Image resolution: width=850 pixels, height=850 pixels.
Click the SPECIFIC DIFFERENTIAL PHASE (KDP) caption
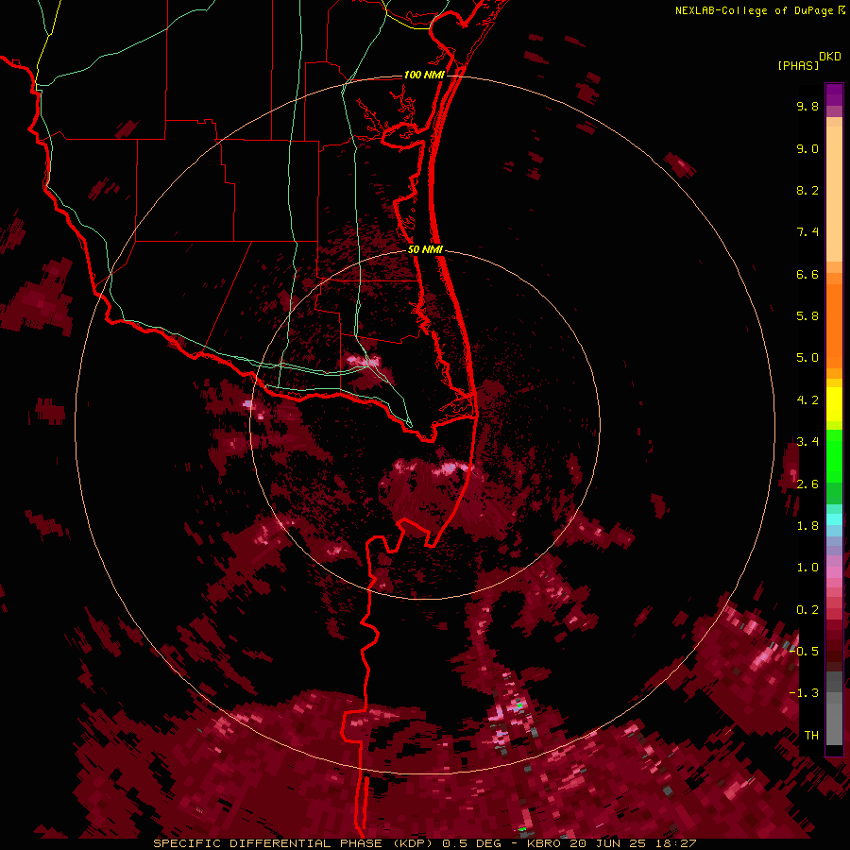[295, 843]
